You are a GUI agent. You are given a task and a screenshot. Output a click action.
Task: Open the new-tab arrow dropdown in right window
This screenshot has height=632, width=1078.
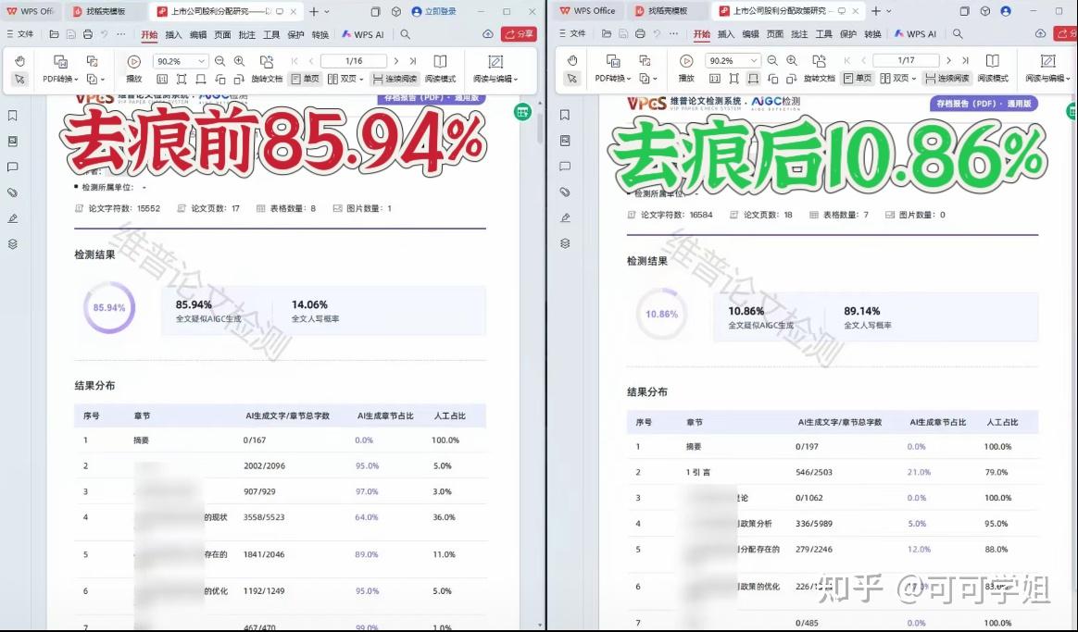pos(889,11)
